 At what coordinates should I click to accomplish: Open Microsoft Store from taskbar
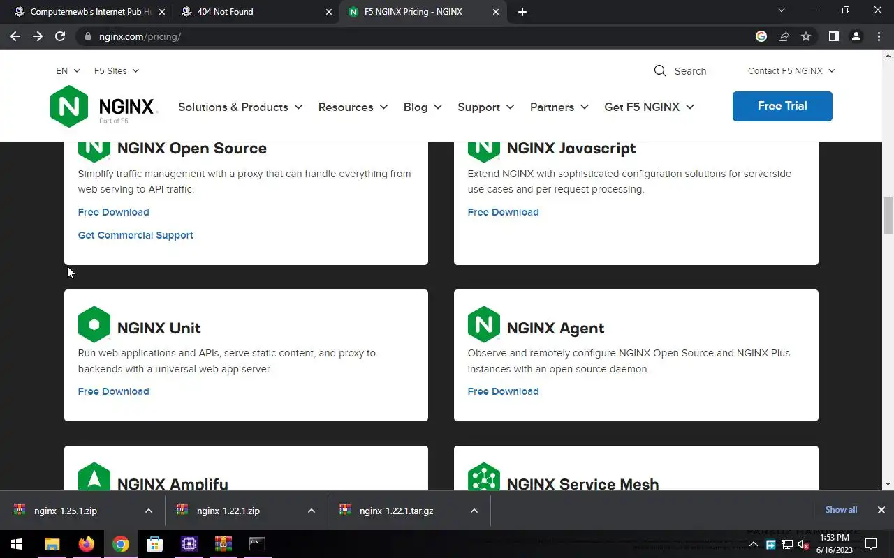pos(154,544)
